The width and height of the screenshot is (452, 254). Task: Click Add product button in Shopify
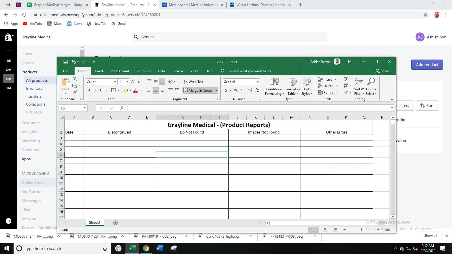[x=427, y=65]
